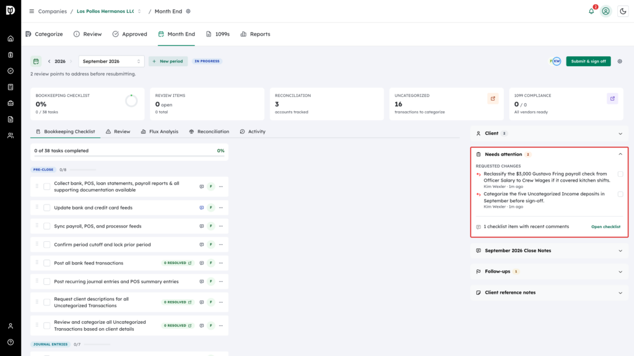Check off Update bank and credit card feeds
Screen dimensions: 634x356
click(x=47, y=208)
